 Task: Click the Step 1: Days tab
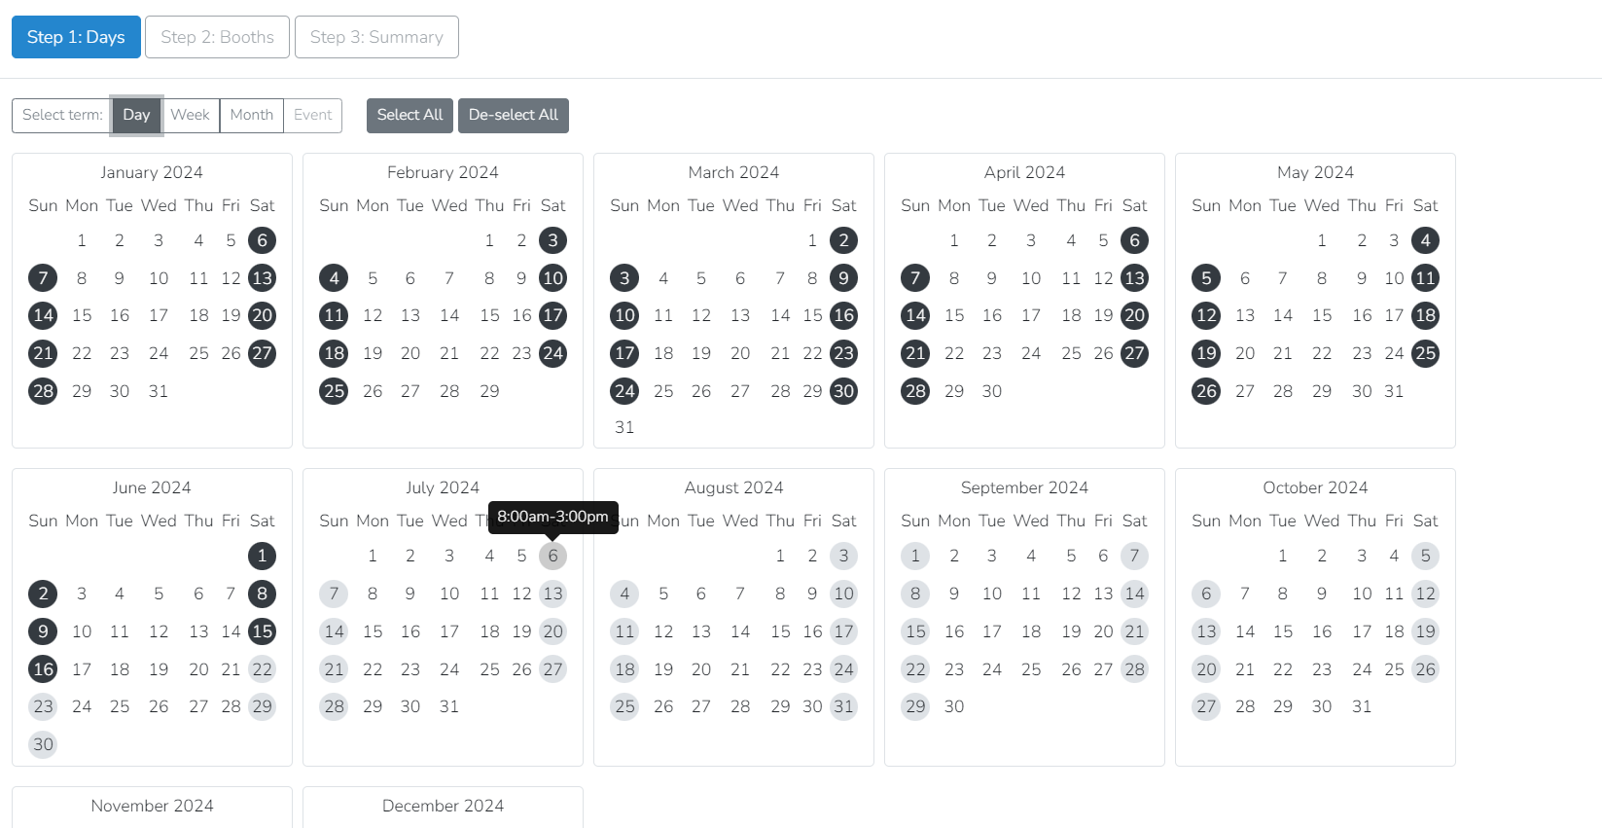click(x=76, y=37)
